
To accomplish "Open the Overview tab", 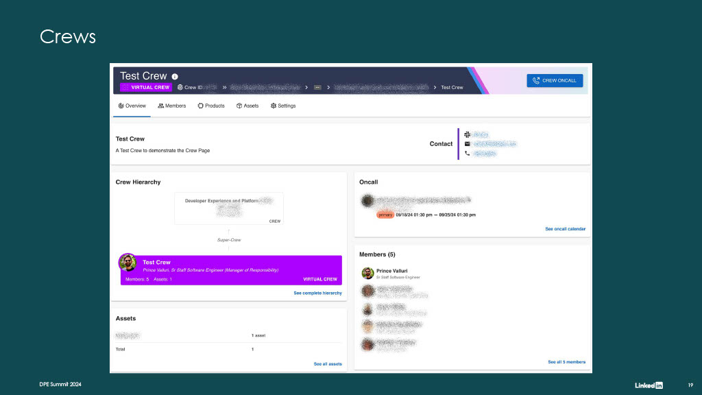I will tap(132, 106).
